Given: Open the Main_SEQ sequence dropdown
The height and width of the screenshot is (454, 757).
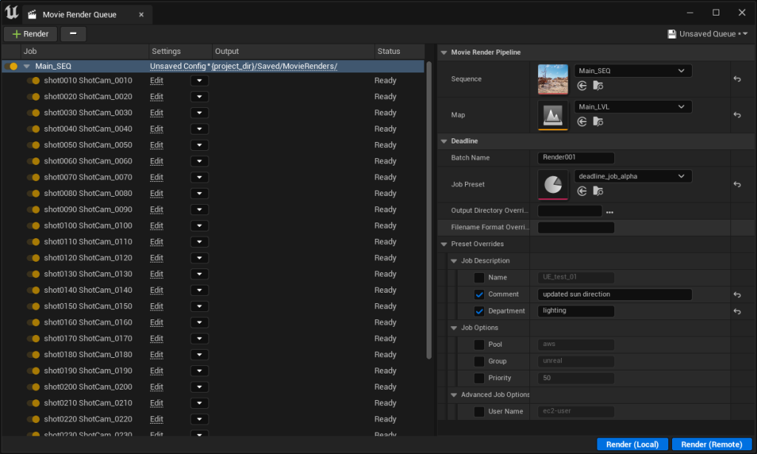Looking at the screenshot, I should [x=632, y=70].
